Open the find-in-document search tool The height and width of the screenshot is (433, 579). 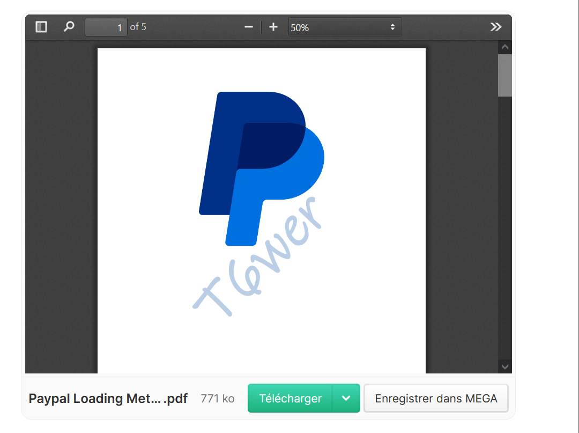tap(69, 27)
